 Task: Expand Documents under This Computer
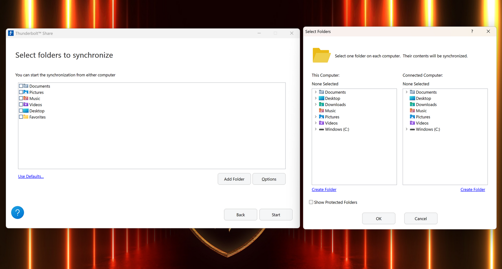pyautogui.click(x=316, y=92)
